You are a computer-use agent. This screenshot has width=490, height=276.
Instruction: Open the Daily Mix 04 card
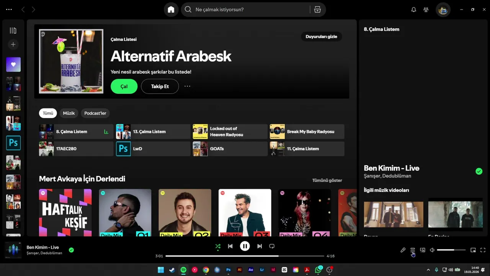(x=305, y=213)
